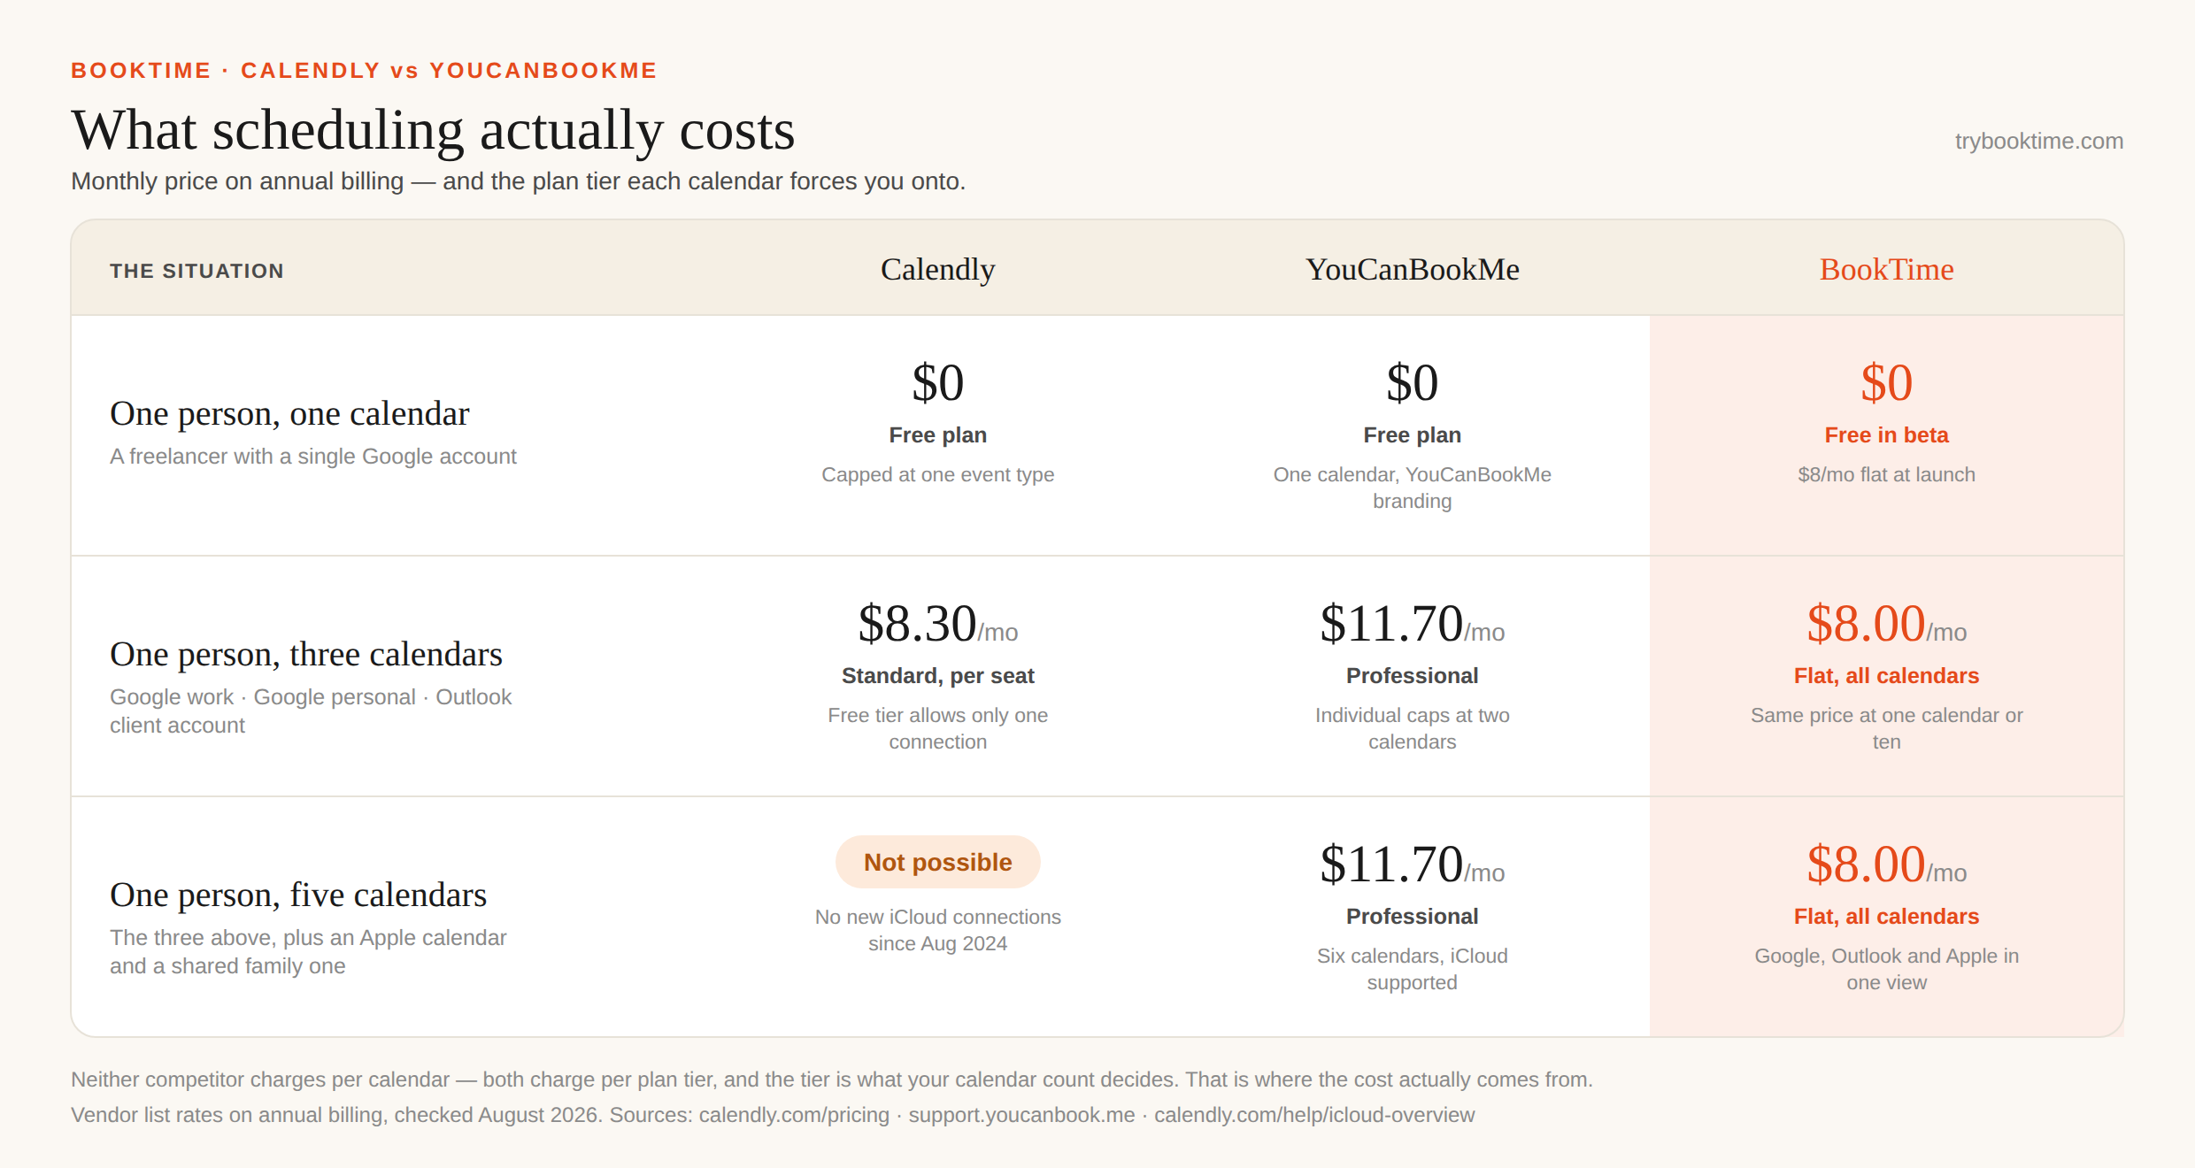
Task: Click the trybooktime.com link
Action: [x=2038, y=141]
